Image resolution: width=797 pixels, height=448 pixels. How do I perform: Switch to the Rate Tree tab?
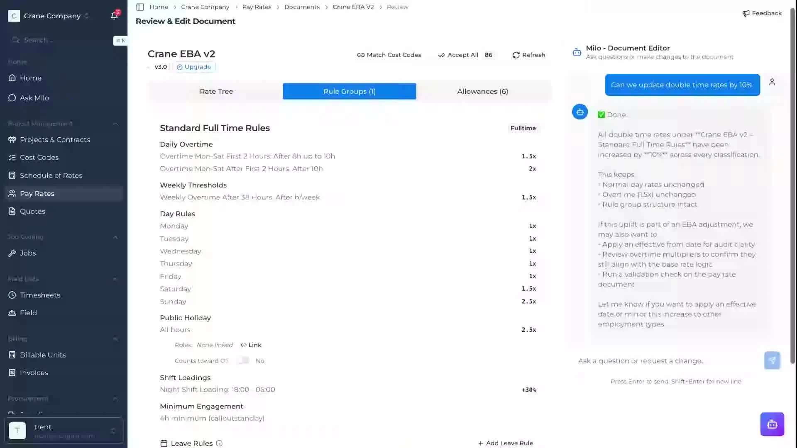216,91
